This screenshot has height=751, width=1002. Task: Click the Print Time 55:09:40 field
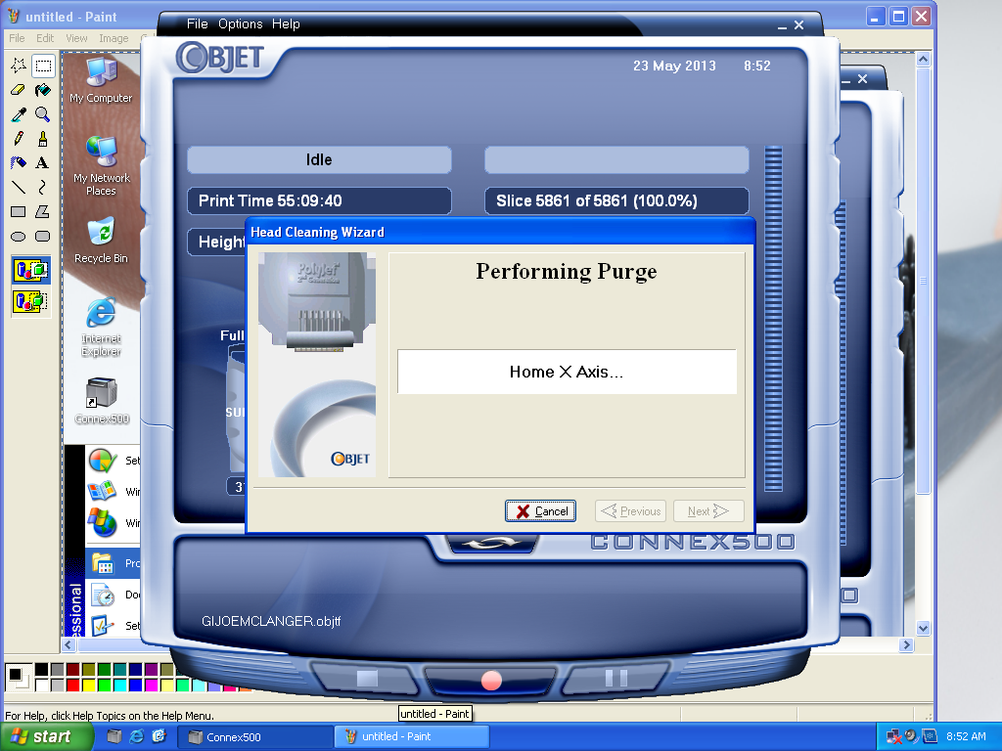[320, 200]
